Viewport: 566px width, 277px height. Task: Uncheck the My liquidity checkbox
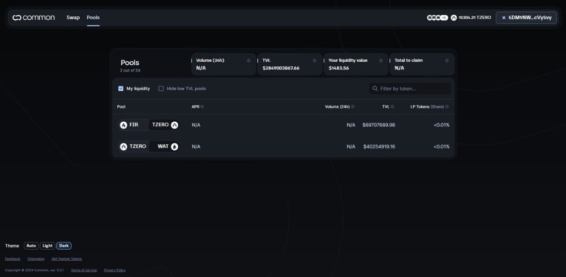pos(121,88)
